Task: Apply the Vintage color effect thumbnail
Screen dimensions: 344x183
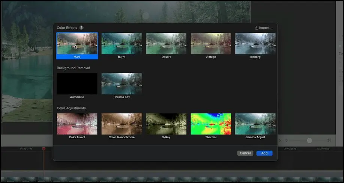Action: (211, 44)
